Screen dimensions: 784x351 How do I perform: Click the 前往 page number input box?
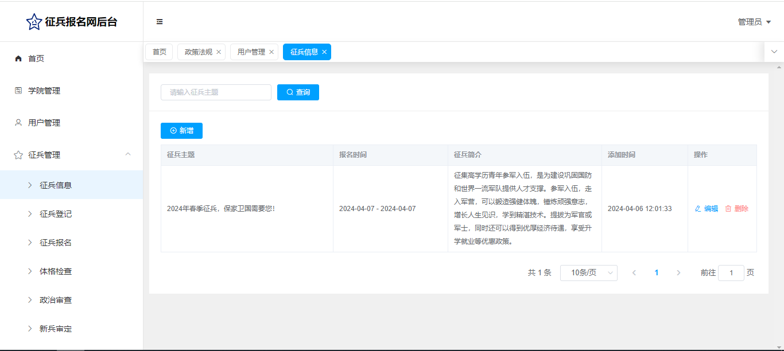tap(731, 273)
